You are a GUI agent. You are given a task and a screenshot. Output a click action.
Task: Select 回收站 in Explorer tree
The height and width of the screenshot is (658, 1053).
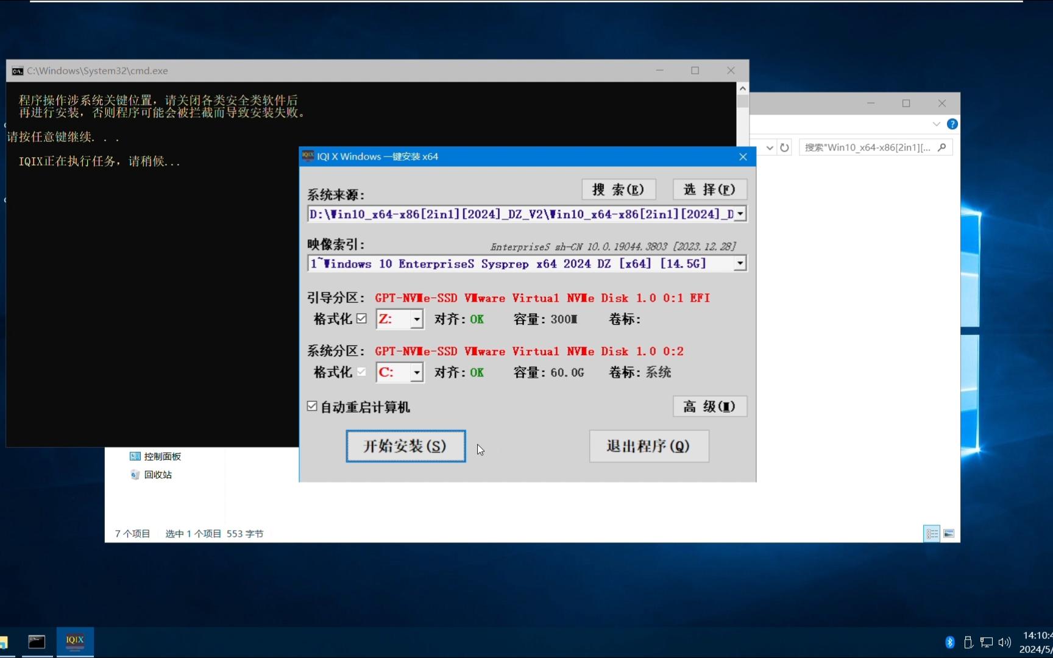point(158,475)
